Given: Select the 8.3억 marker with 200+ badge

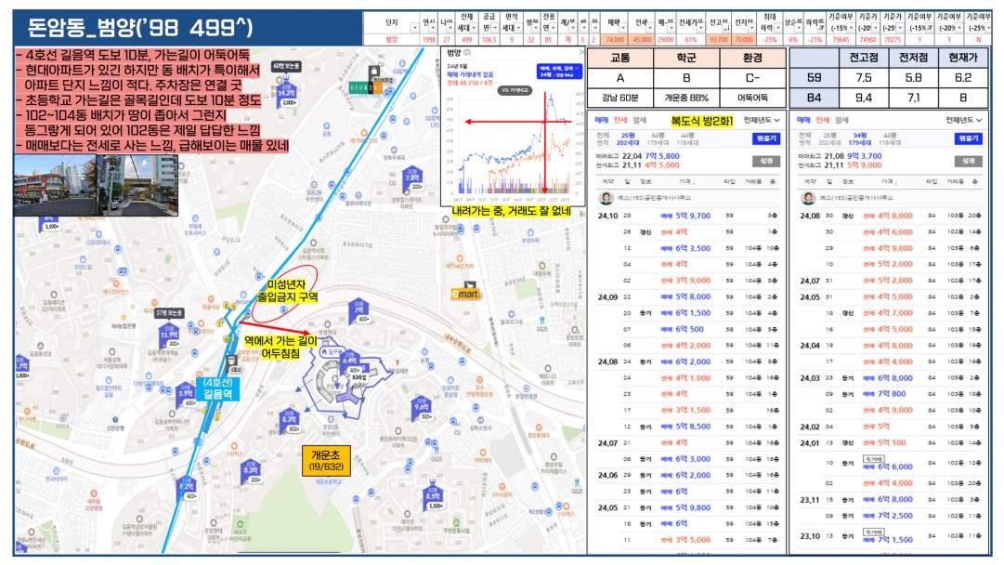Looking at the screenshot, I should coord(251,473).
